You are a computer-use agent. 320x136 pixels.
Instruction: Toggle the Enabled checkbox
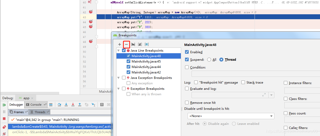[187, 52]
